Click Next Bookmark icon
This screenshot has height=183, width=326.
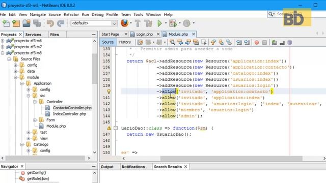[x=221, y=42]
